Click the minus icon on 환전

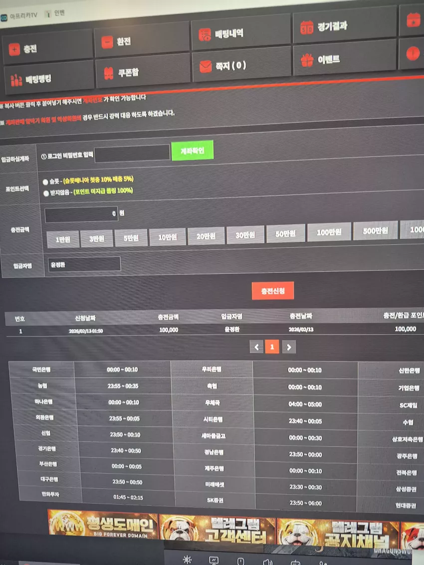click(x=107, y=42)
